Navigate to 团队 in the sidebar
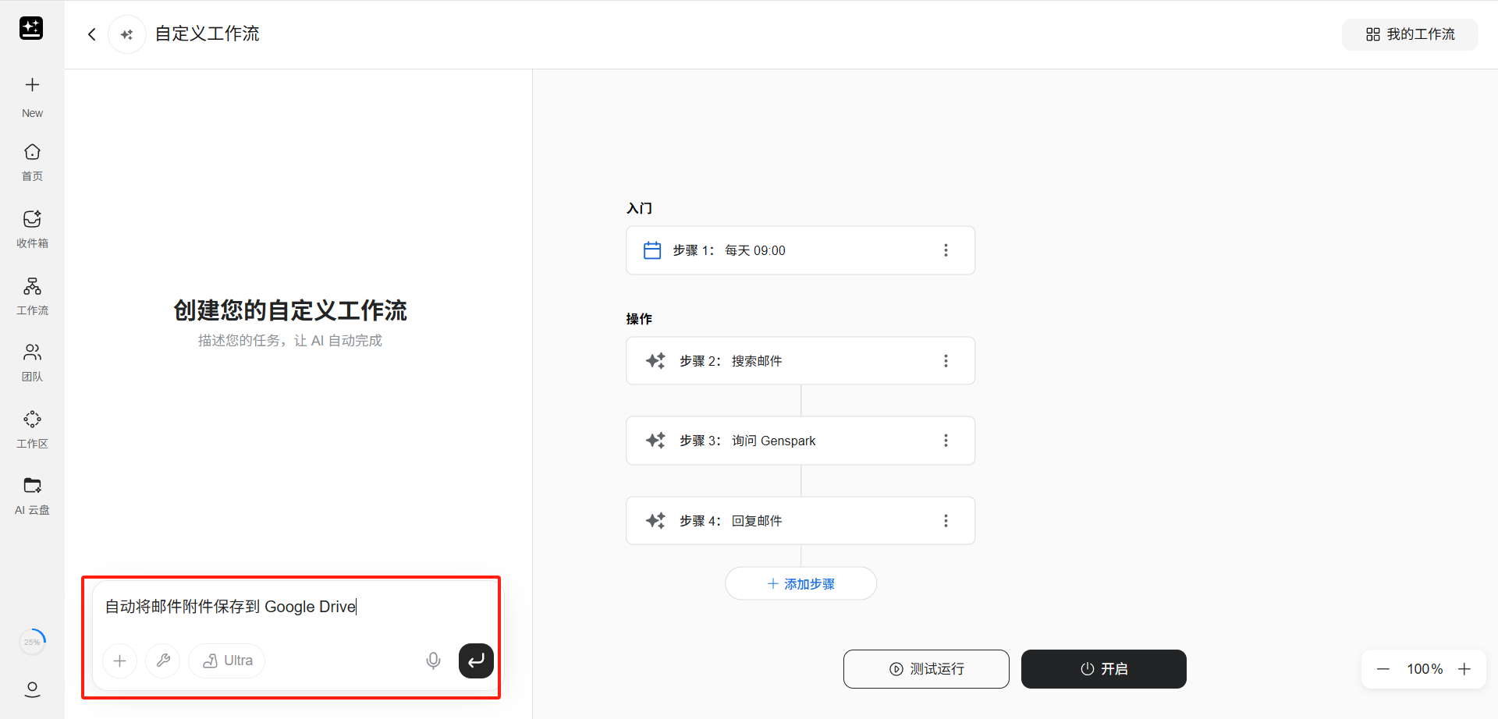This screenshot has height=719, width=1498. 32,362
